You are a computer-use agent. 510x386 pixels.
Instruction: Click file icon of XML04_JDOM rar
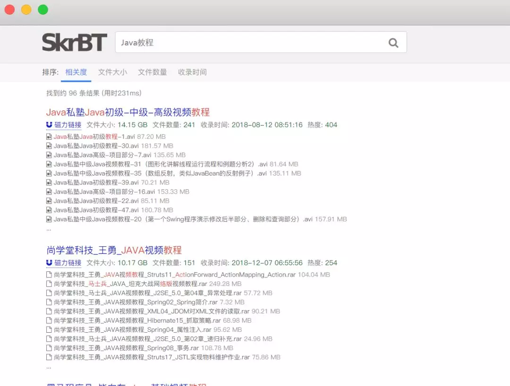[x=49, y=311]
